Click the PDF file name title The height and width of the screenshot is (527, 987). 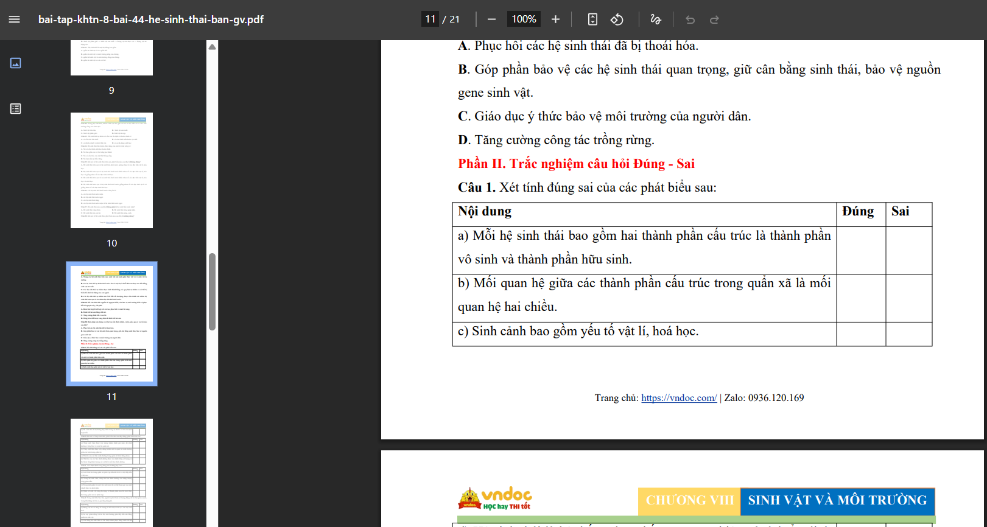coord(150,19)
